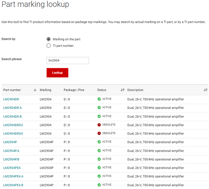
Task: Open the LM2904P.B part link
Action: click(x=11, y=159)
